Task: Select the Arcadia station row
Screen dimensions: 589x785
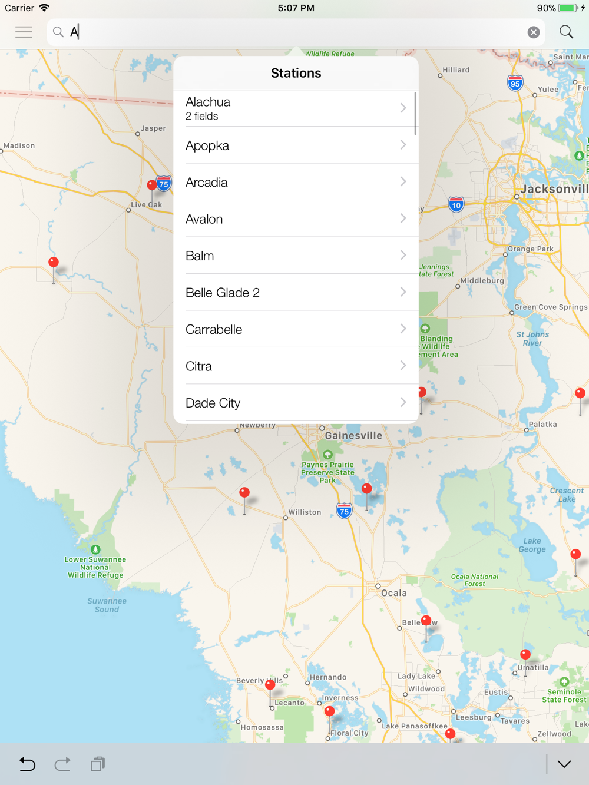Action: 296,182
